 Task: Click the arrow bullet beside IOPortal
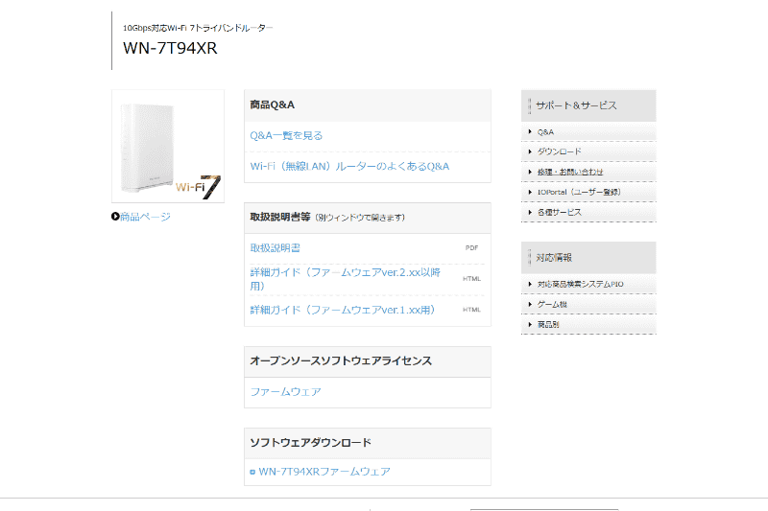tap(530, 192)
